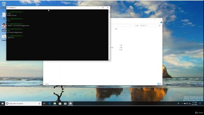This screenshot has height=115, width=204.
Task: Focus the 'Type here to search' taskbar box
Action: tap(23, 103)
